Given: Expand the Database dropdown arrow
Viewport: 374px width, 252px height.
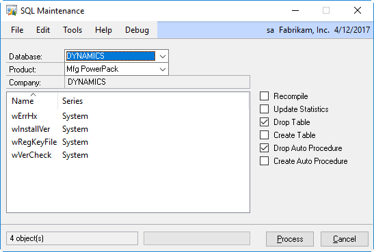Looking at the screenshot, I should [163, 57].
